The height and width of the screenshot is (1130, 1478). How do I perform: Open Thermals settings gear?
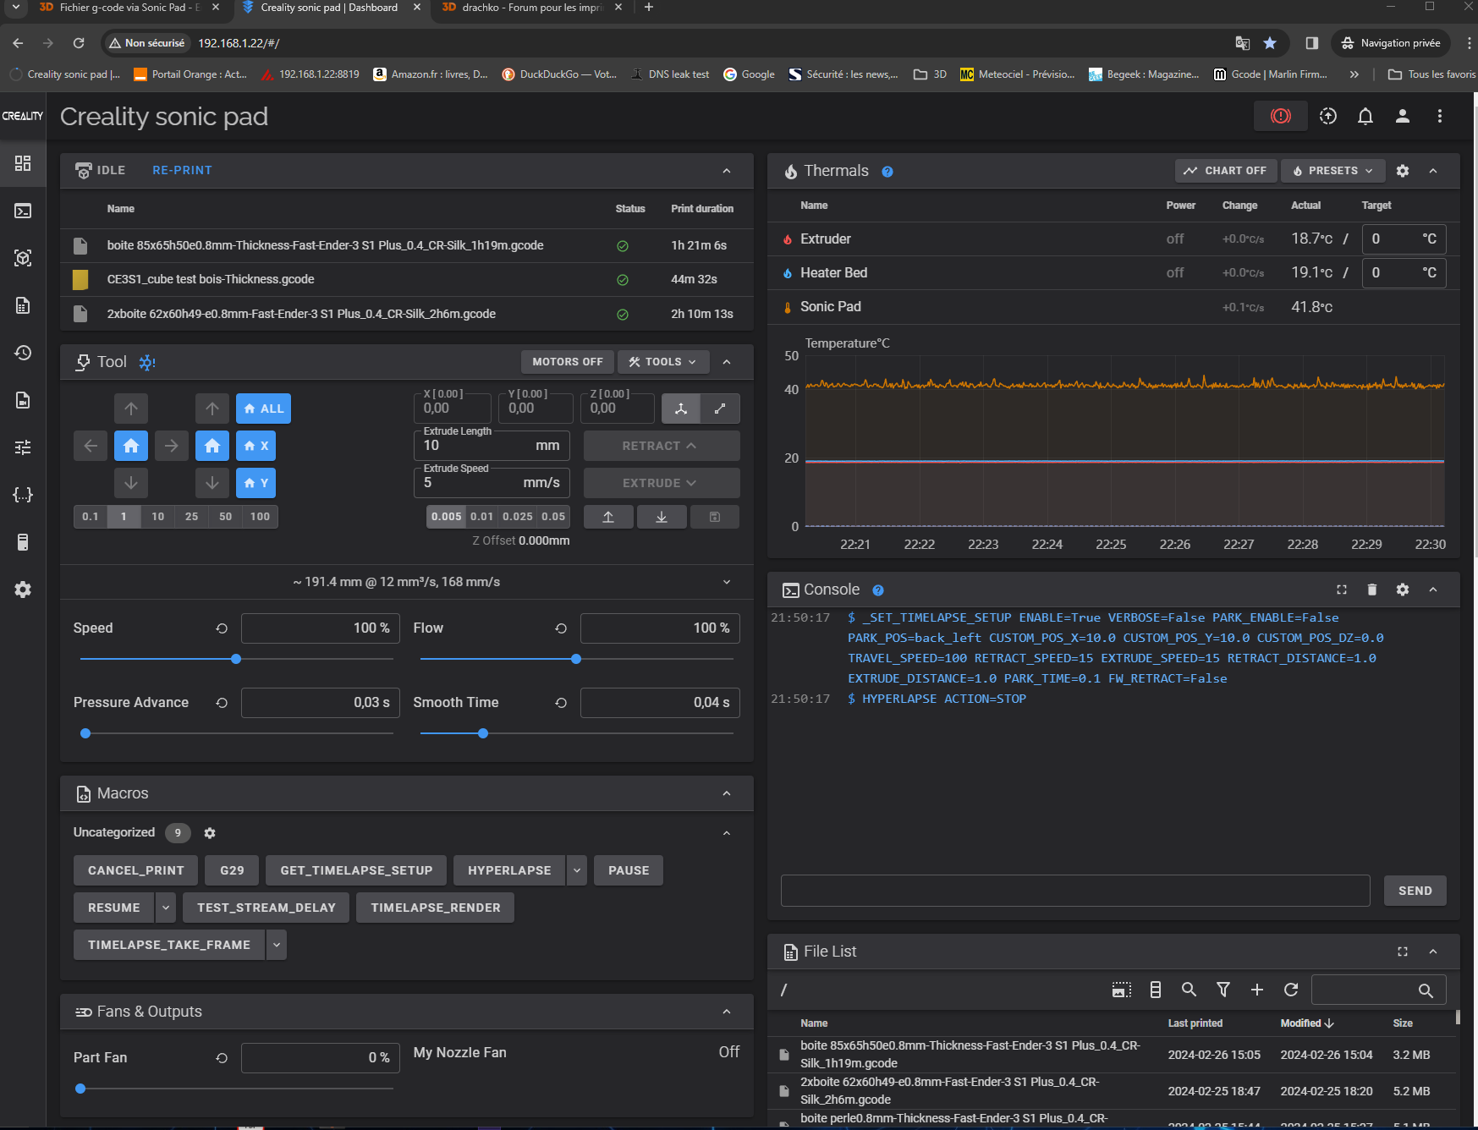point(1402,171)
